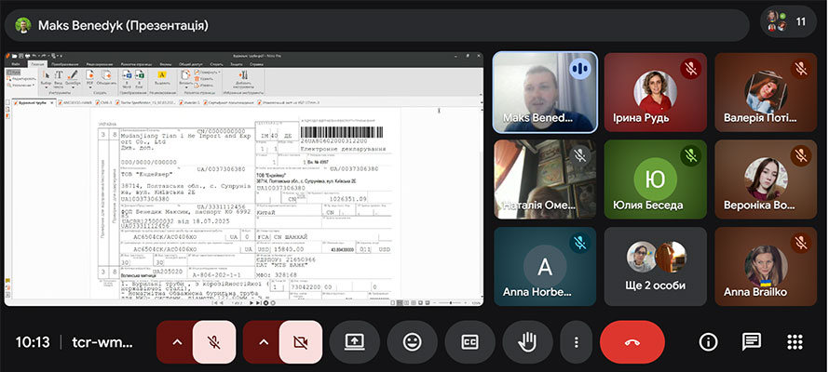Open the Бурильні труби document tab
The width and height of the screenshot is (829, 372).
click(33, 102)
